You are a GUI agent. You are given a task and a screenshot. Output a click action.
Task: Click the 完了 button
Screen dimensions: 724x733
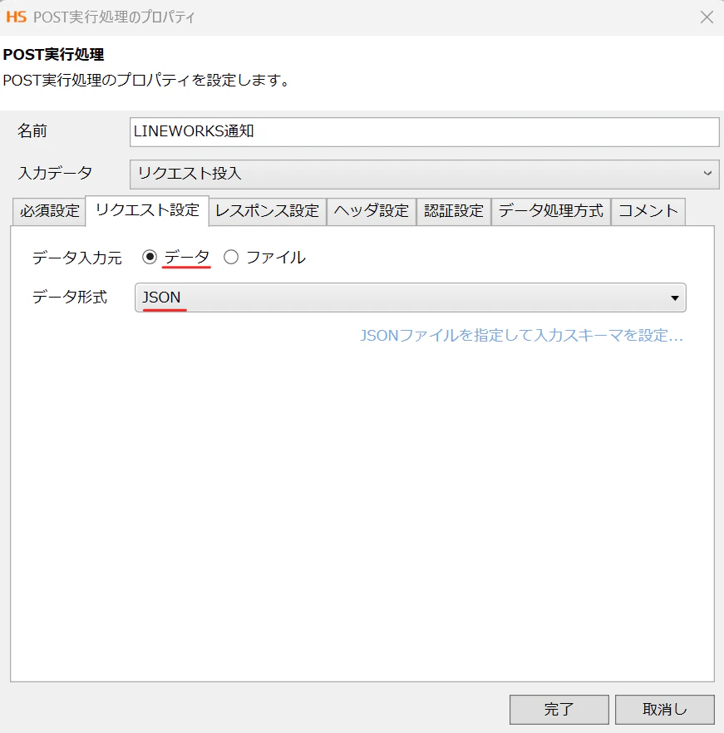(x=559, y=709)
